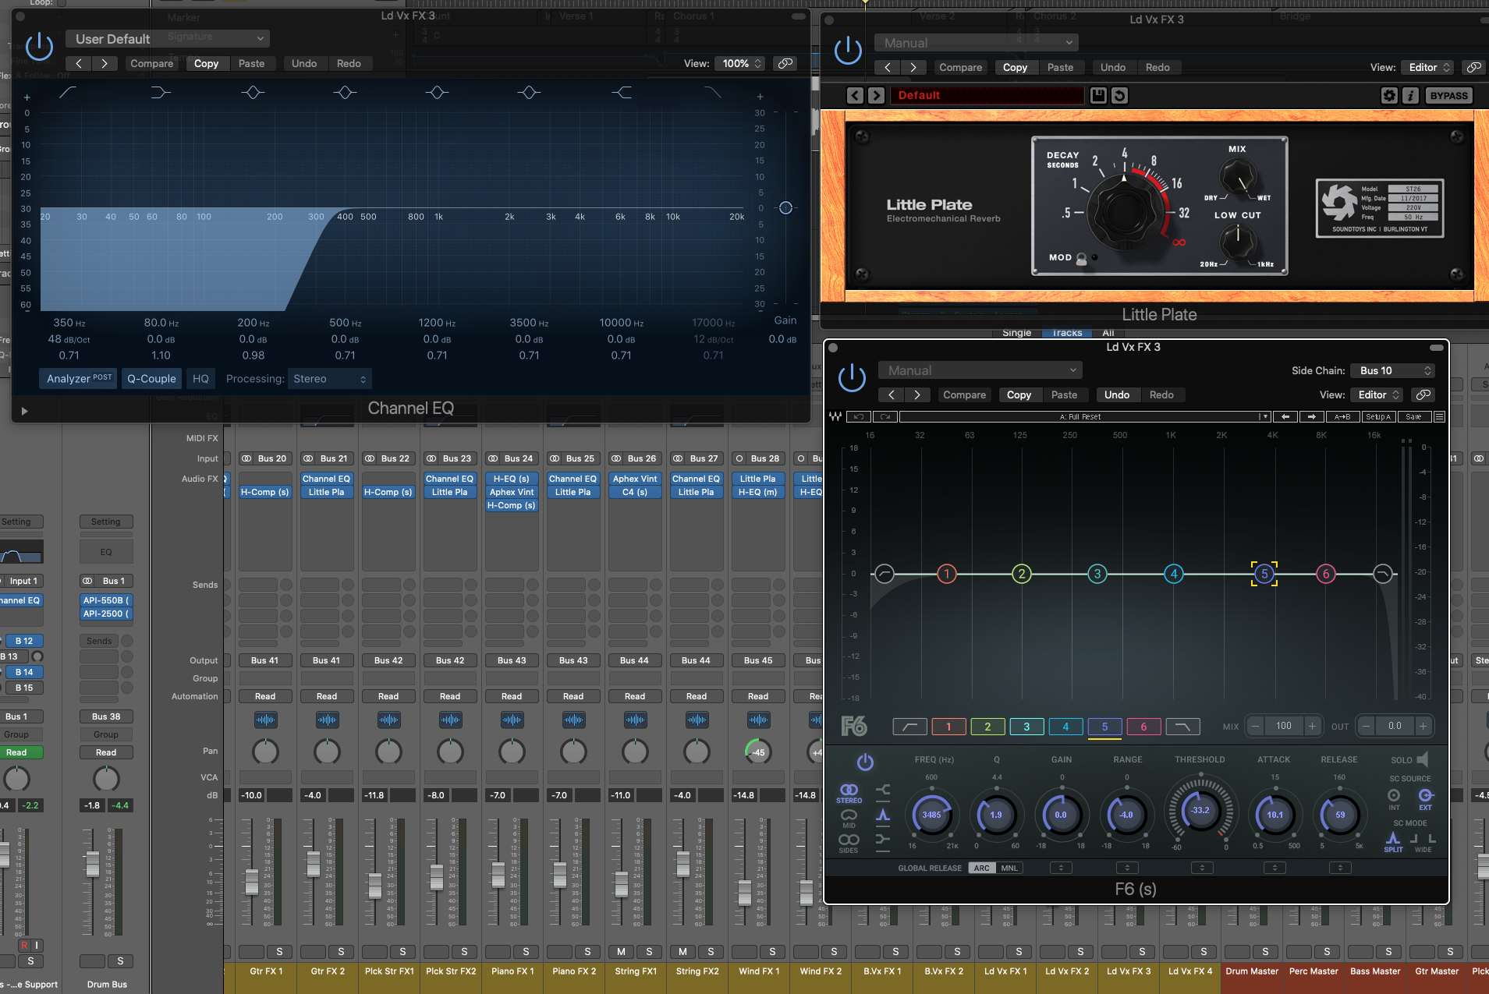Open the F6 toolbar hamburger menu icon

[1439, 416]
